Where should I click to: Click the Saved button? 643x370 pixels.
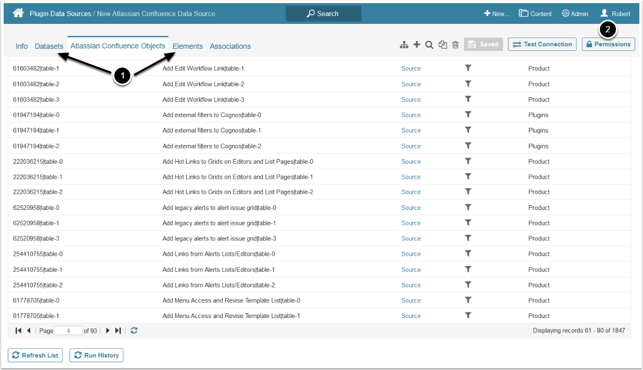click(484, 45)
